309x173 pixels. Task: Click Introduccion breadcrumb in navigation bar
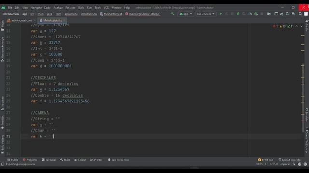point(11,14)
